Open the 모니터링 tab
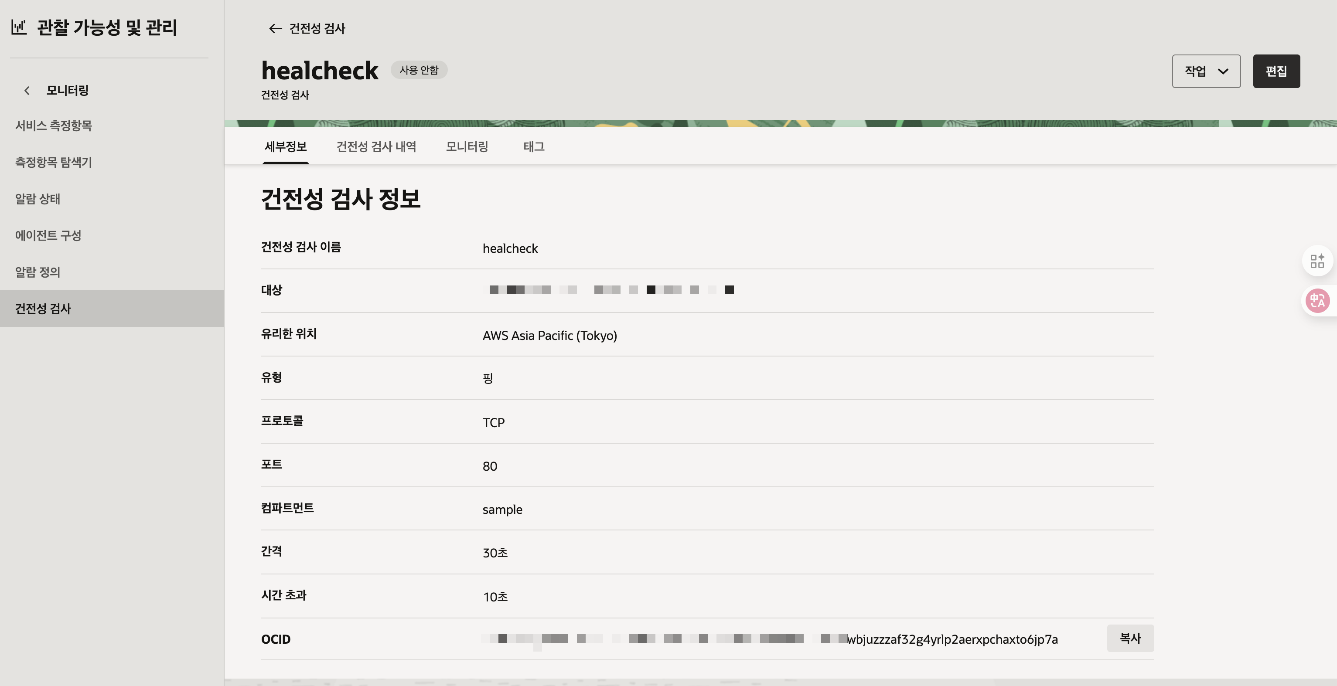Image resolution: width=1337 pixels, height=686 pixels. [467, 147]
